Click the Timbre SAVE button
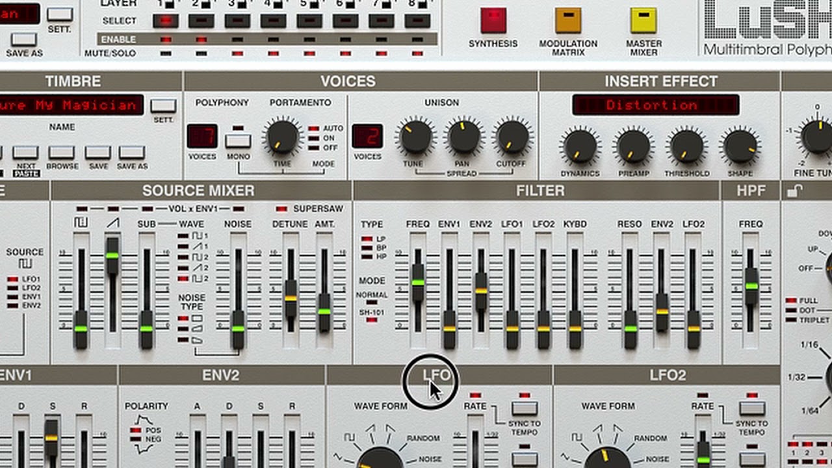832x468 pixels. click(97, 152)
